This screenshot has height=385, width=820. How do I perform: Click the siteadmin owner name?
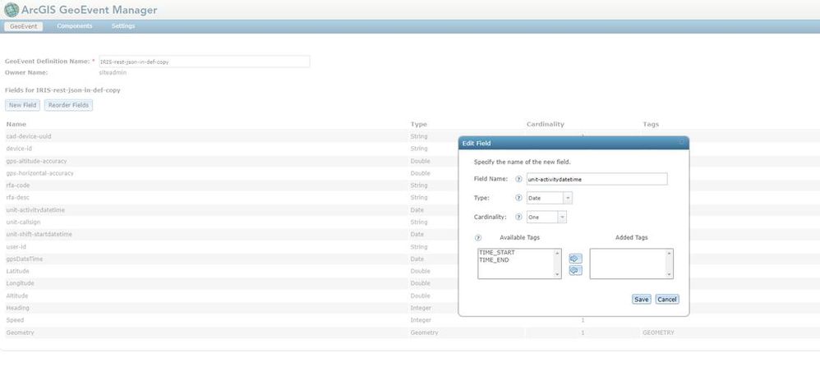tap(113, 72)
